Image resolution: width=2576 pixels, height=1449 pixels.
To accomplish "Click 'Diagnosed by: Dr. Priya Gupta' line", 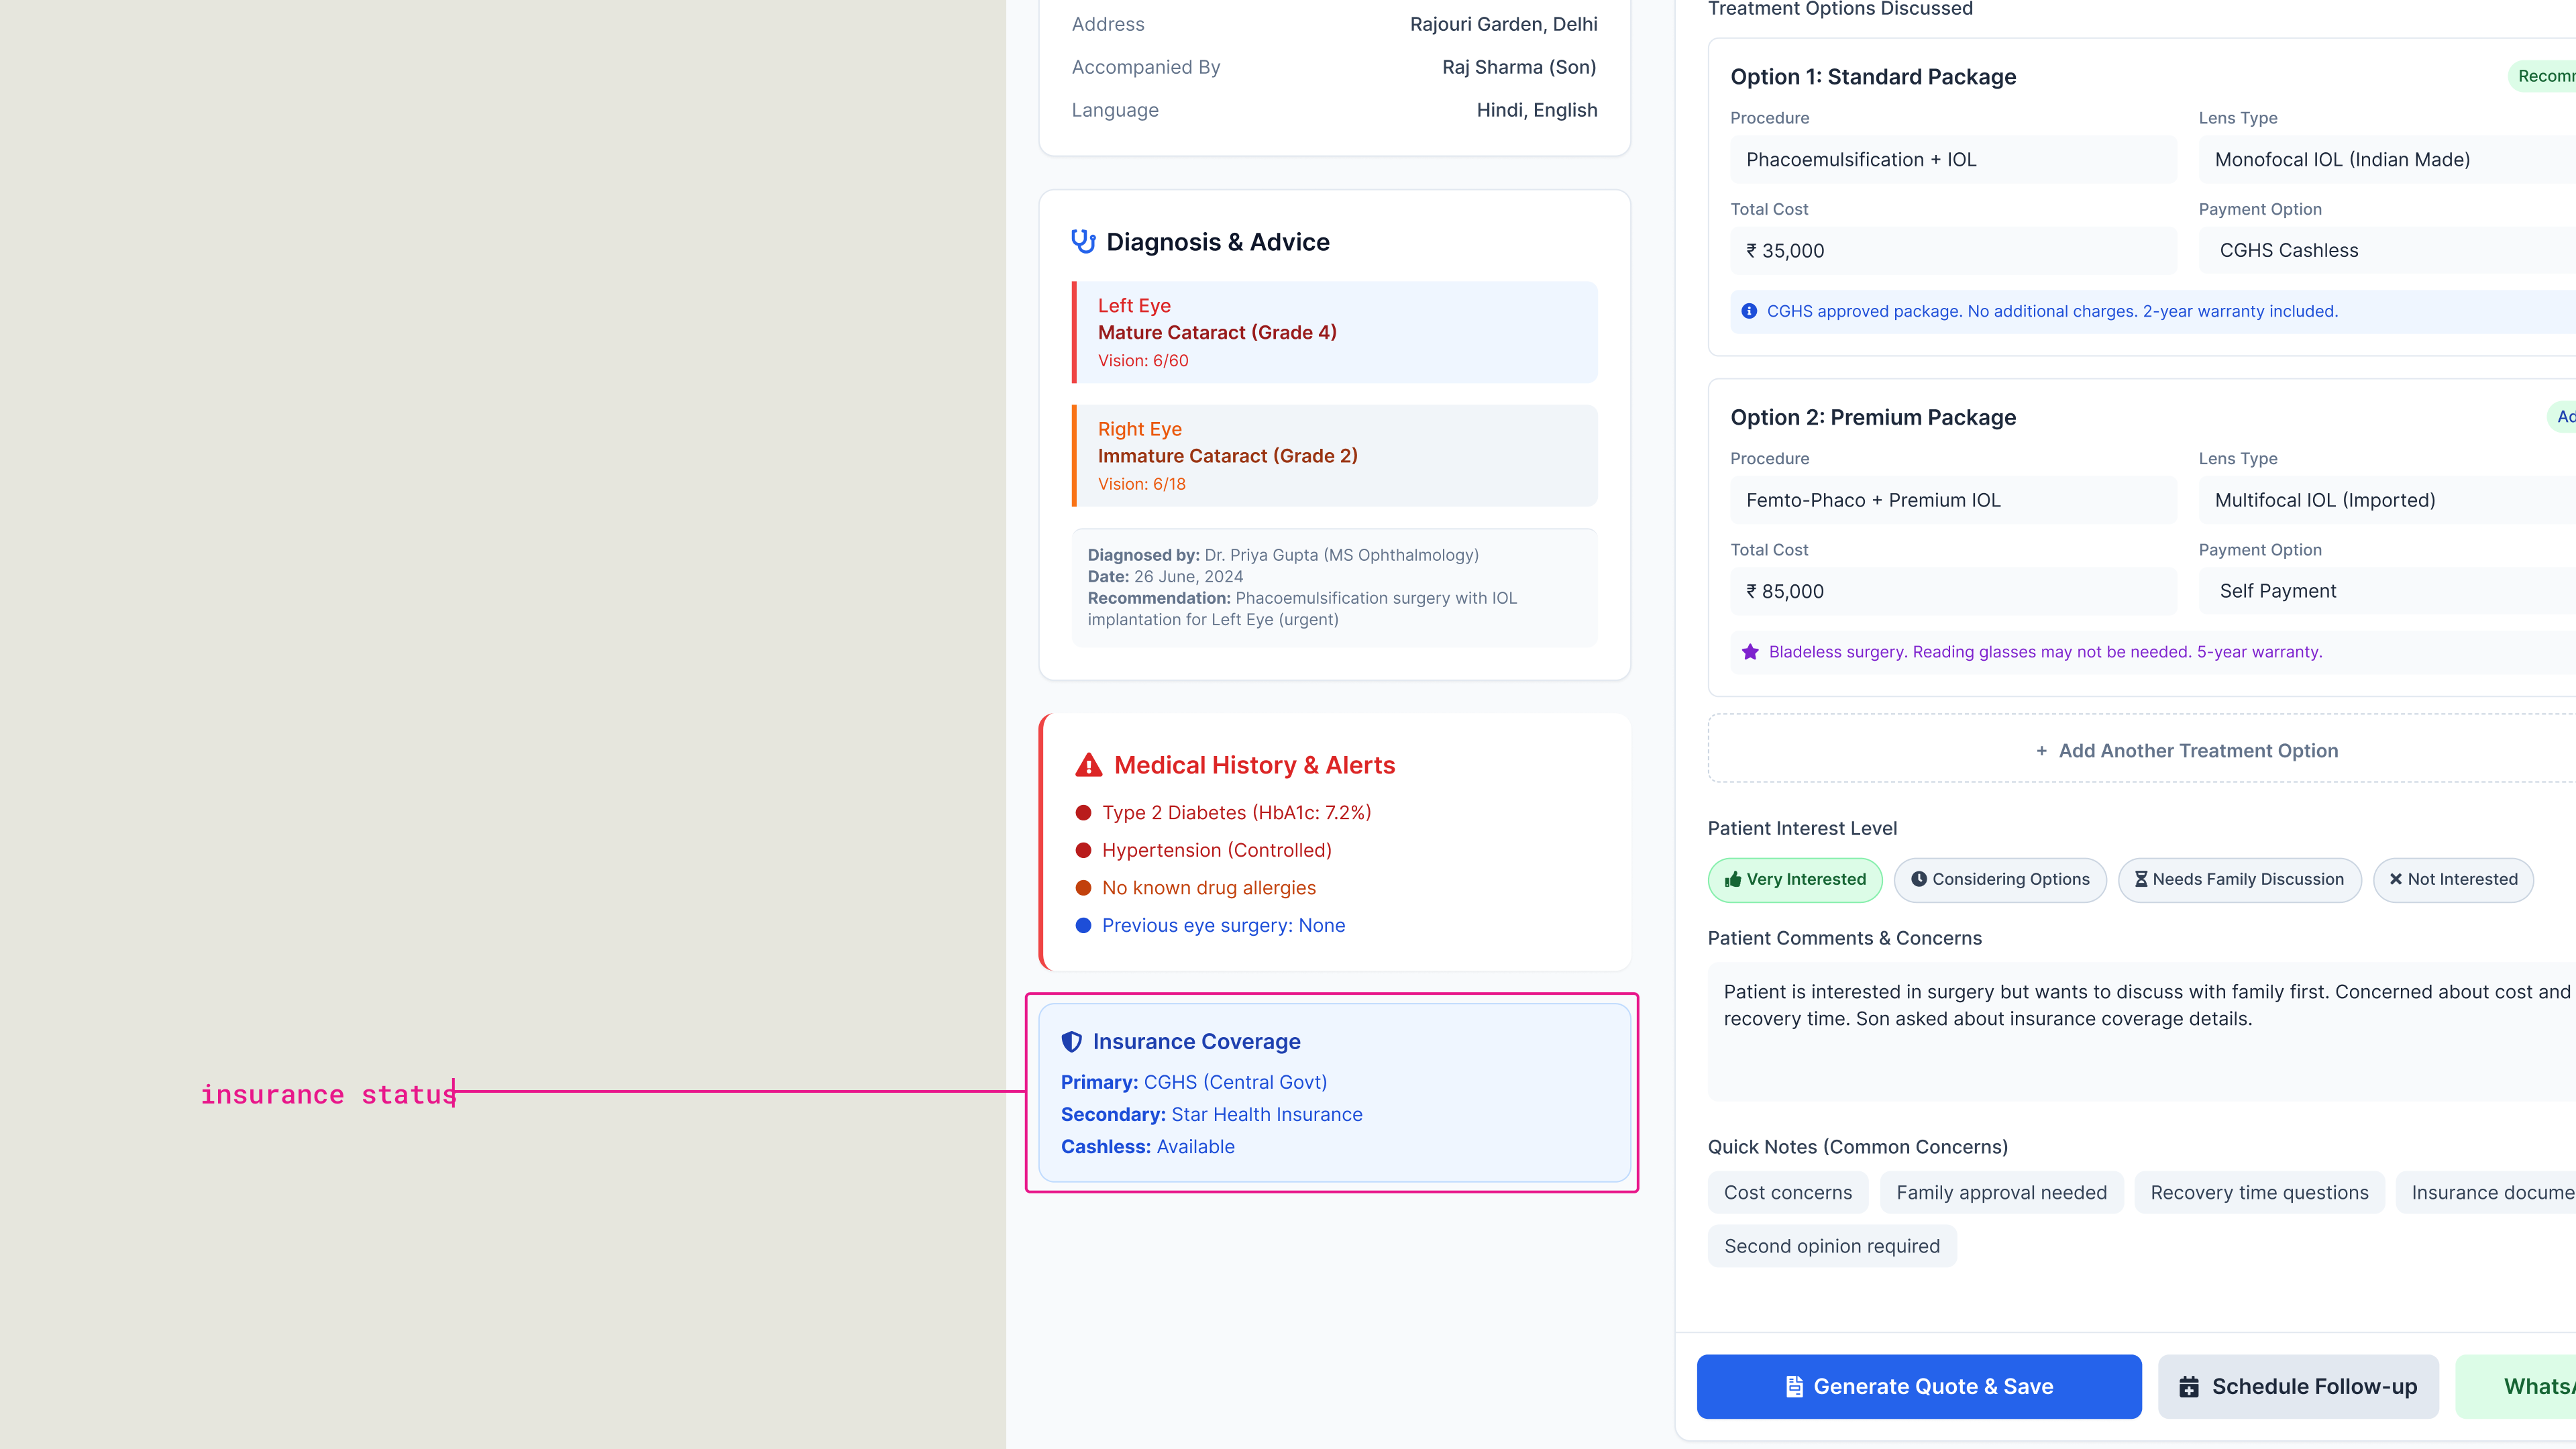I will (1283, 555).
